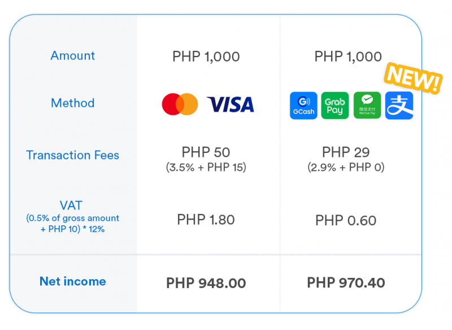
Task: Select the PHP 50 transaction fee
Action: point(206,152)
